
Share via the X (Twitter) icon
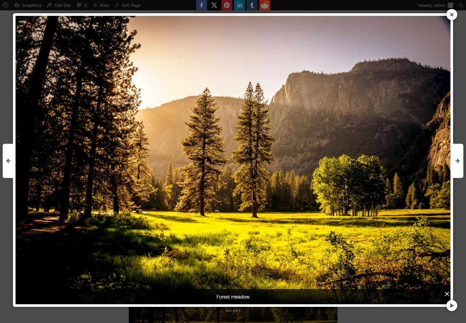pos(214,5)
